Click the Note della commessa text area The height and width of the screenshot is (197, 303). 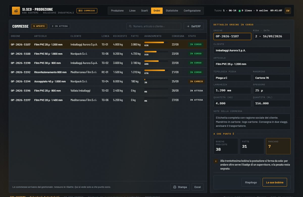252,122
